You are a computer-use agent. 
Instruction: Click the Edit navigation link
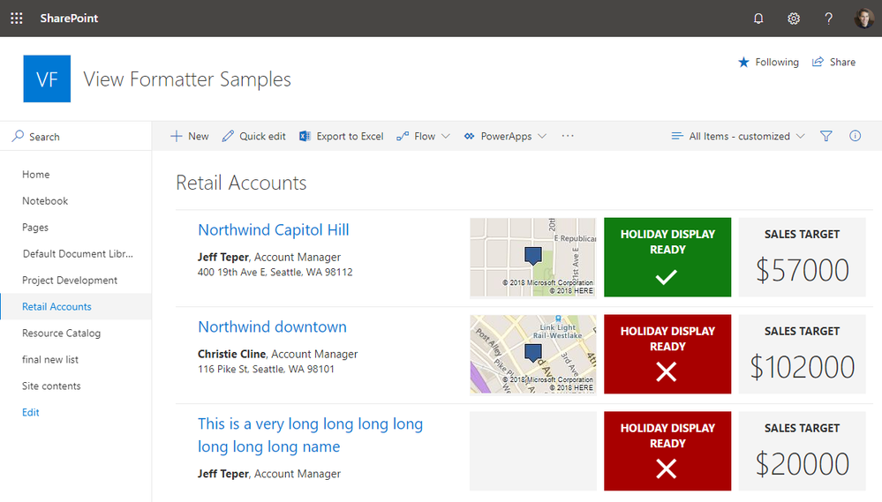[x=30, y=412]
